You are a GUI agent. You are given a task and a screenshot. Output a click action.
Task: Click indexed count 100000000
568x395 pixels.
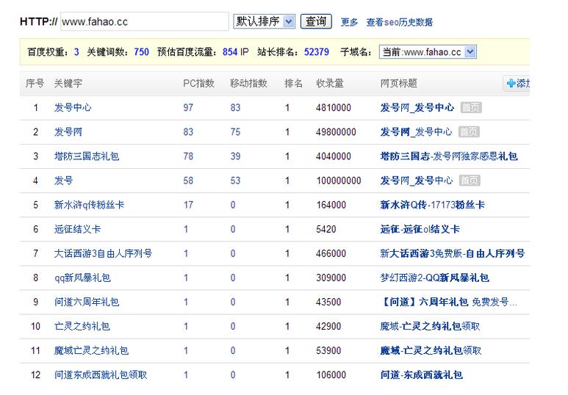pyautogui.click(x=339, y=181)
